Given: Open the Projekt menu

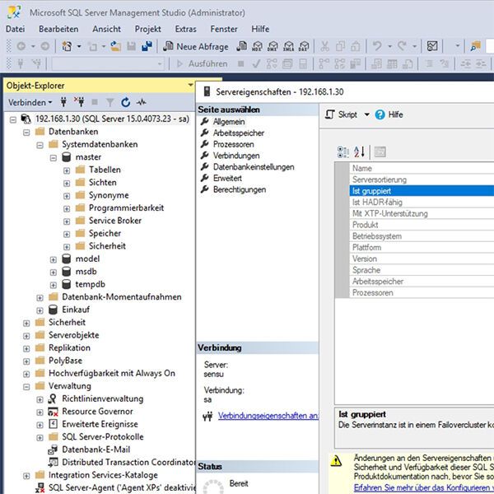Looking at the screenshot, I should click(x=147, y=29).
